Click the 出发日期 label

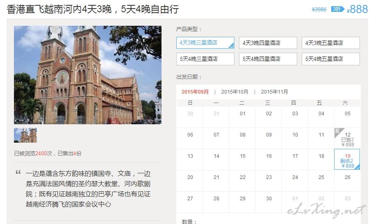click(189, 77)
